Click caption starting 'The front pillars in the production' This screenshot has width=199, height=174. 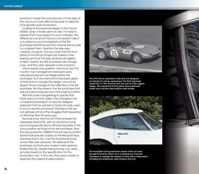[119, 155]
